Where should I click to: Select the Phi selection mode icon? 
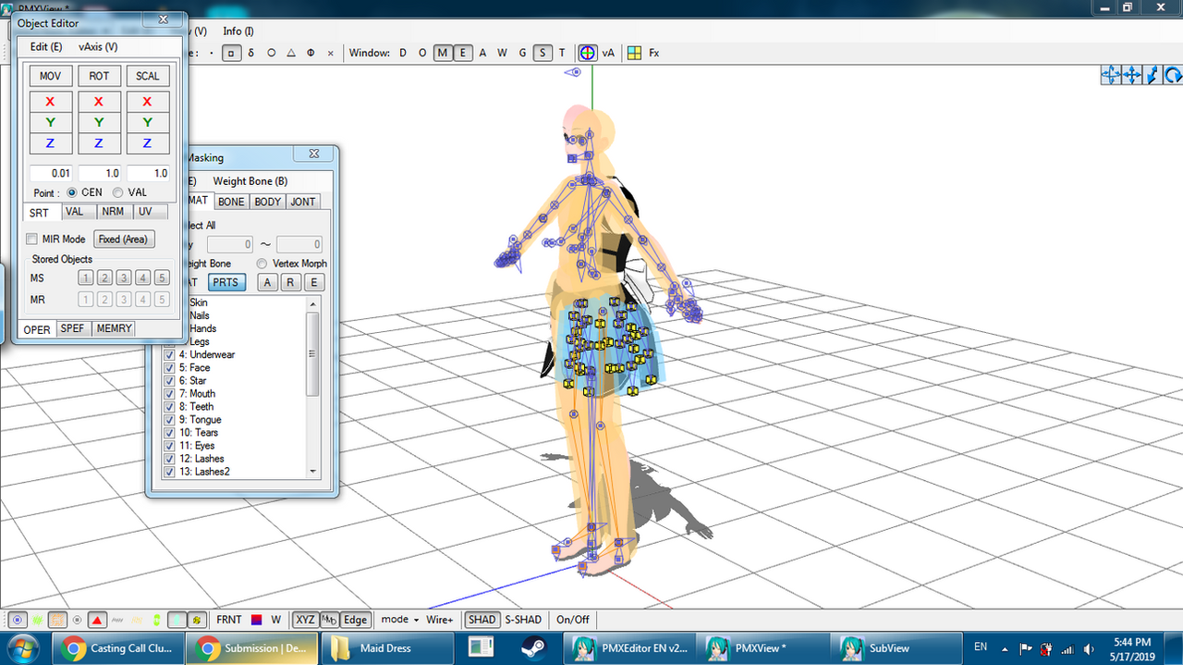click(x=311, y=53)
